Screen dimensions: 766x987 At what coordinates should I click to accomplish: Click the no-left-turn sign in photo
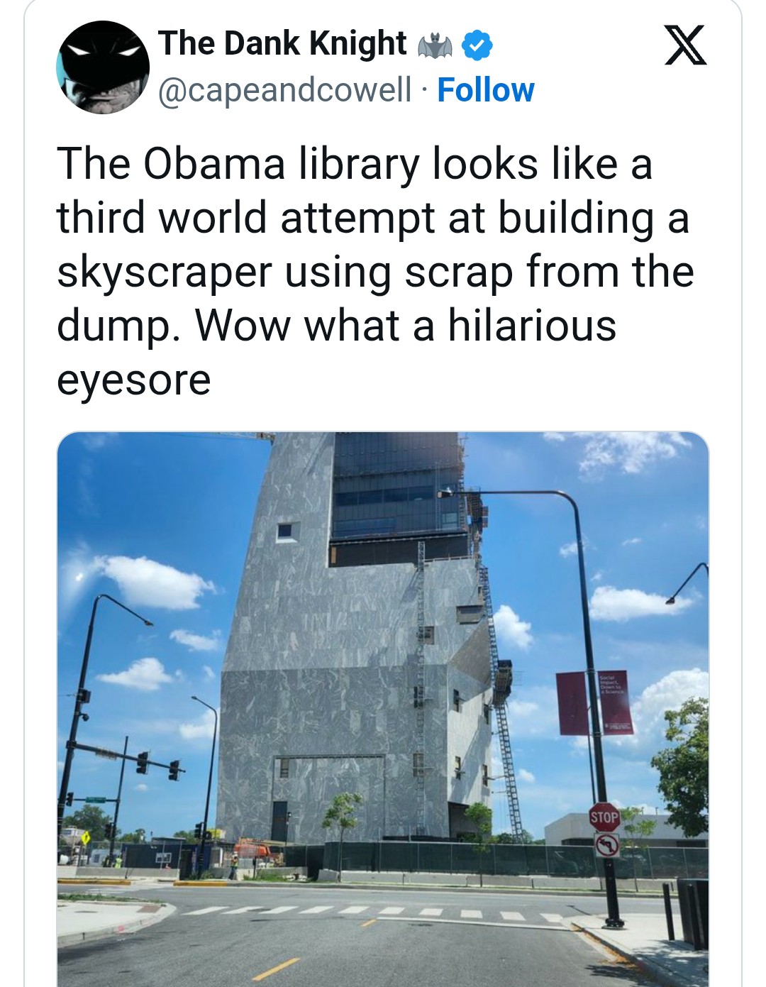pyautogui.click(x=606, y=844)
